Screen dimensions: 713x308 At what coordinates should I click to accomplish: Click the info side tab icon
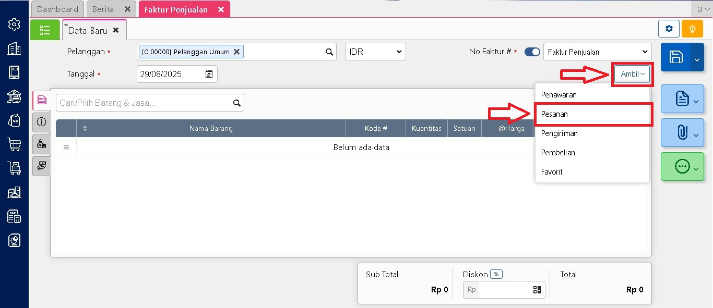[42, 121]
